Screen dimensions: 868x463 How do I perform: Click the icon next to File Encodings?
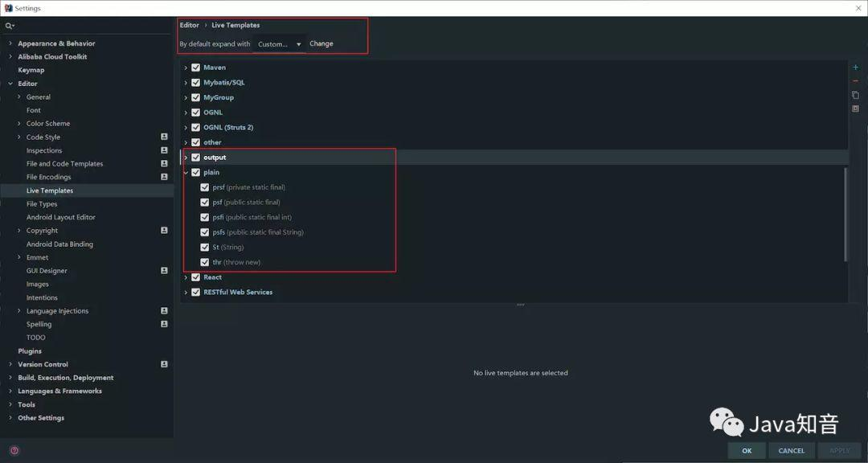164,176
